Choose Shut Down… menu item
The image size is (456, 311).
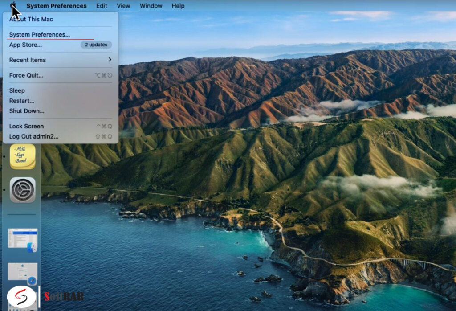click(60, 111)
